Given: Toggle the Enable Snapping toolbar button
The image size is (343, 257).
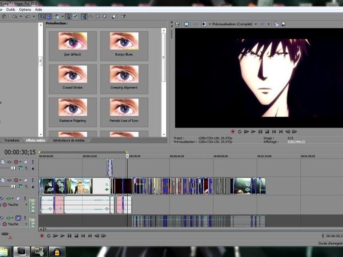Looking at the screenshot, I should 41,16.
